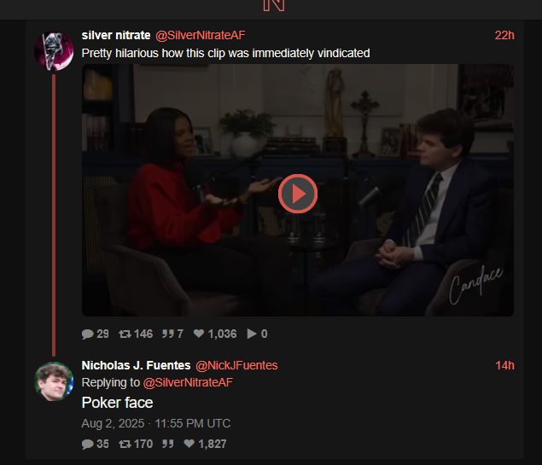
Task: Click the comment icon with 35 replies
Action: point(88,444)
